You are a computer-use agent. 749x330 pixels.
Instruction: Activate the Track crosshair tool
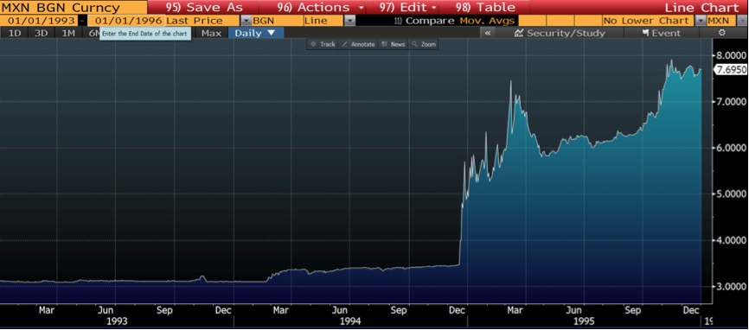coord(323,44)
